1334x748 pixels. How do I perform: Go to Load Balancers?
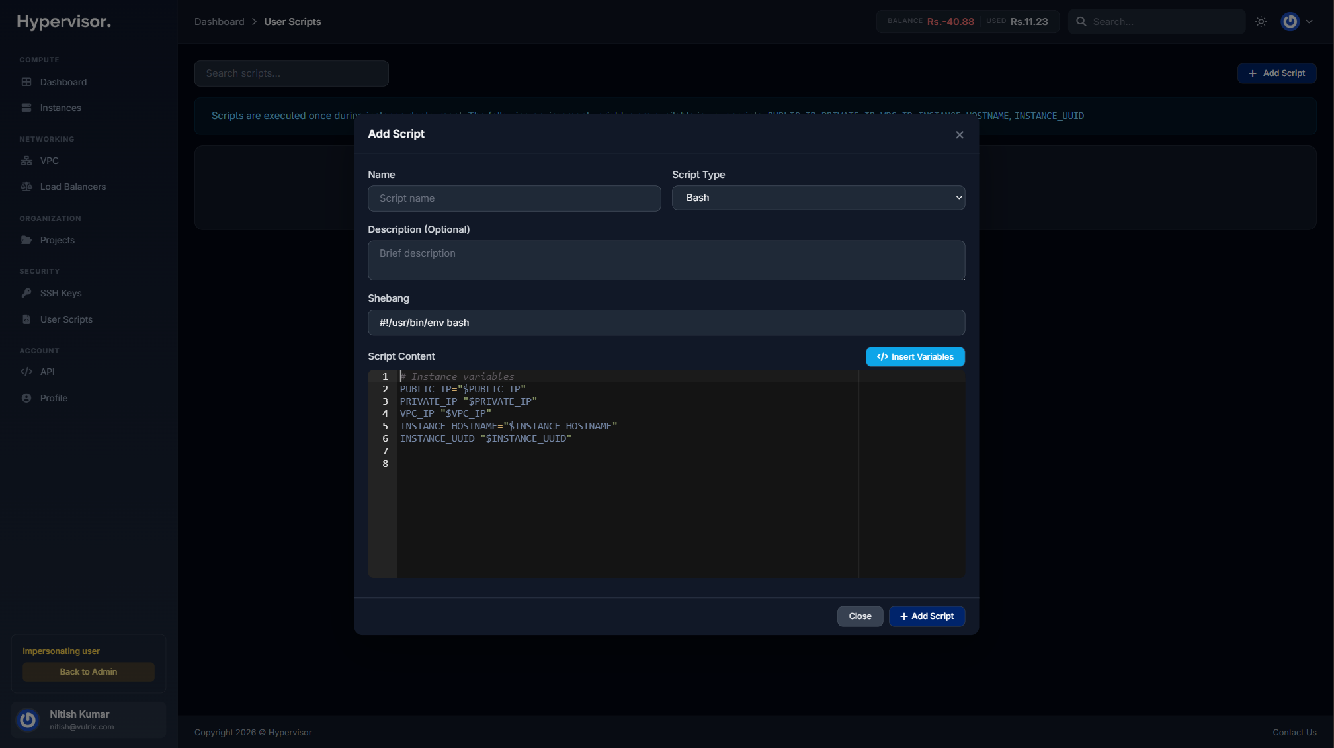point(73,187)
